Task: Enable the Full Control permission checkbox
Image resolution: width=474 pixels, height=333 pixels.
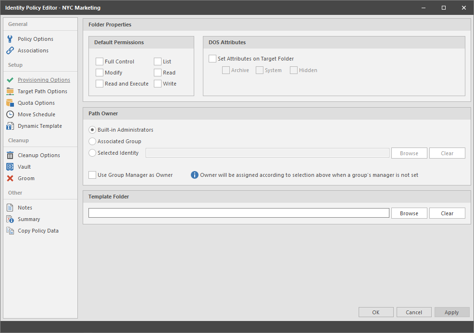Action: (100, 62)
